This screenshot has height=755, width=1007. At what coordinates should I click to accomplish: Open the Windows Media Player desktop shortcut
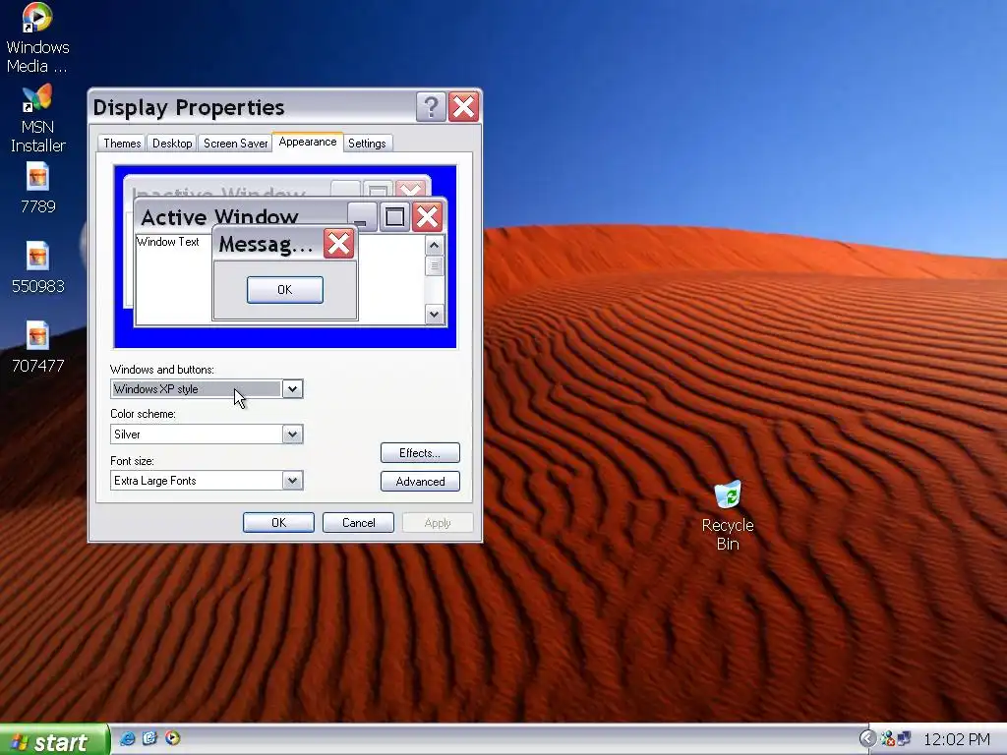(37, 37)
